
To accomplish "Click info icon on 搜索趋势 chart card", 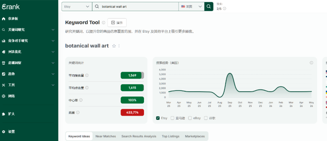I will pyautogui.click(x=311, y=63).
